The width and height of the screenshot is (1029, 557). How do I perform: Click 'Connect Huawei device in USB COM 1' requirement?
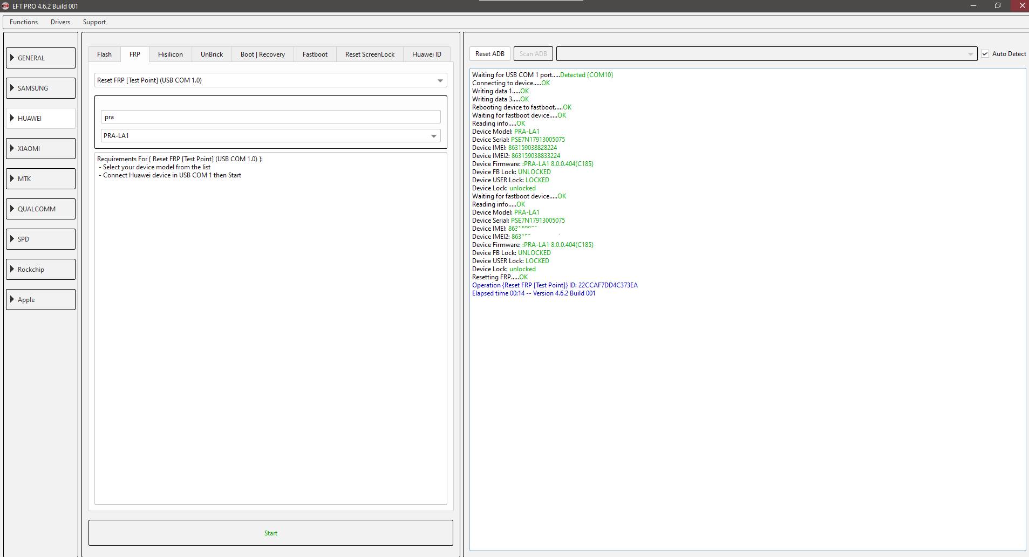(x=172, y=175)
